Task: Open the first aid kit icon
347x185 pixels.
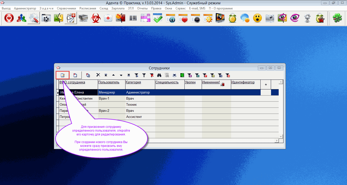Action: coord(108,18)
